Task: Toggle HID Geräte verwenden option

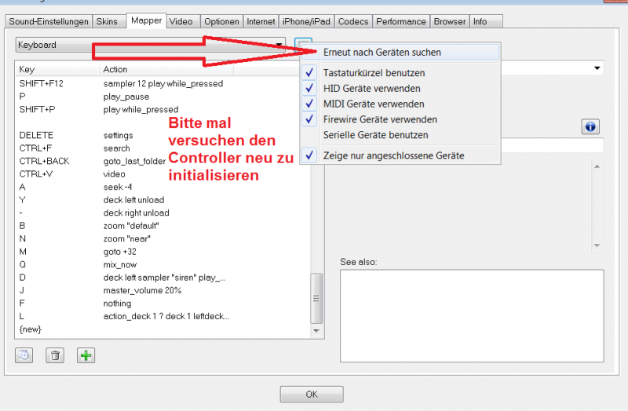Action: pyautogui.click(x=400, y=89)
